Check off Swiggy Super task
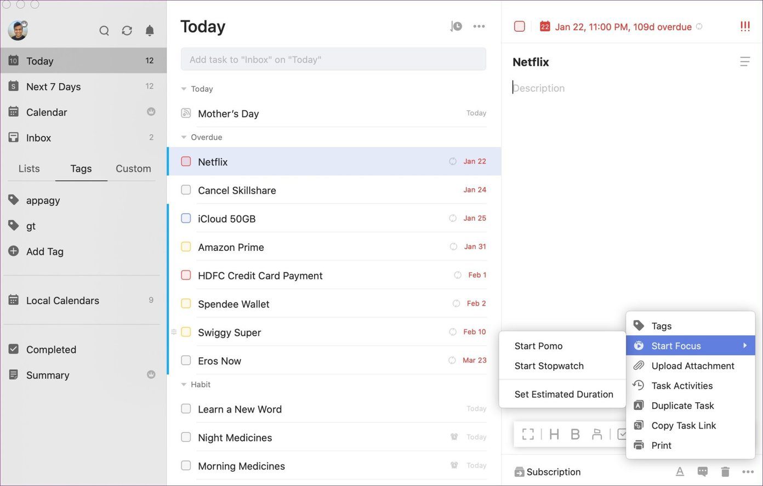The image size is (763, 486). point(186,332)
